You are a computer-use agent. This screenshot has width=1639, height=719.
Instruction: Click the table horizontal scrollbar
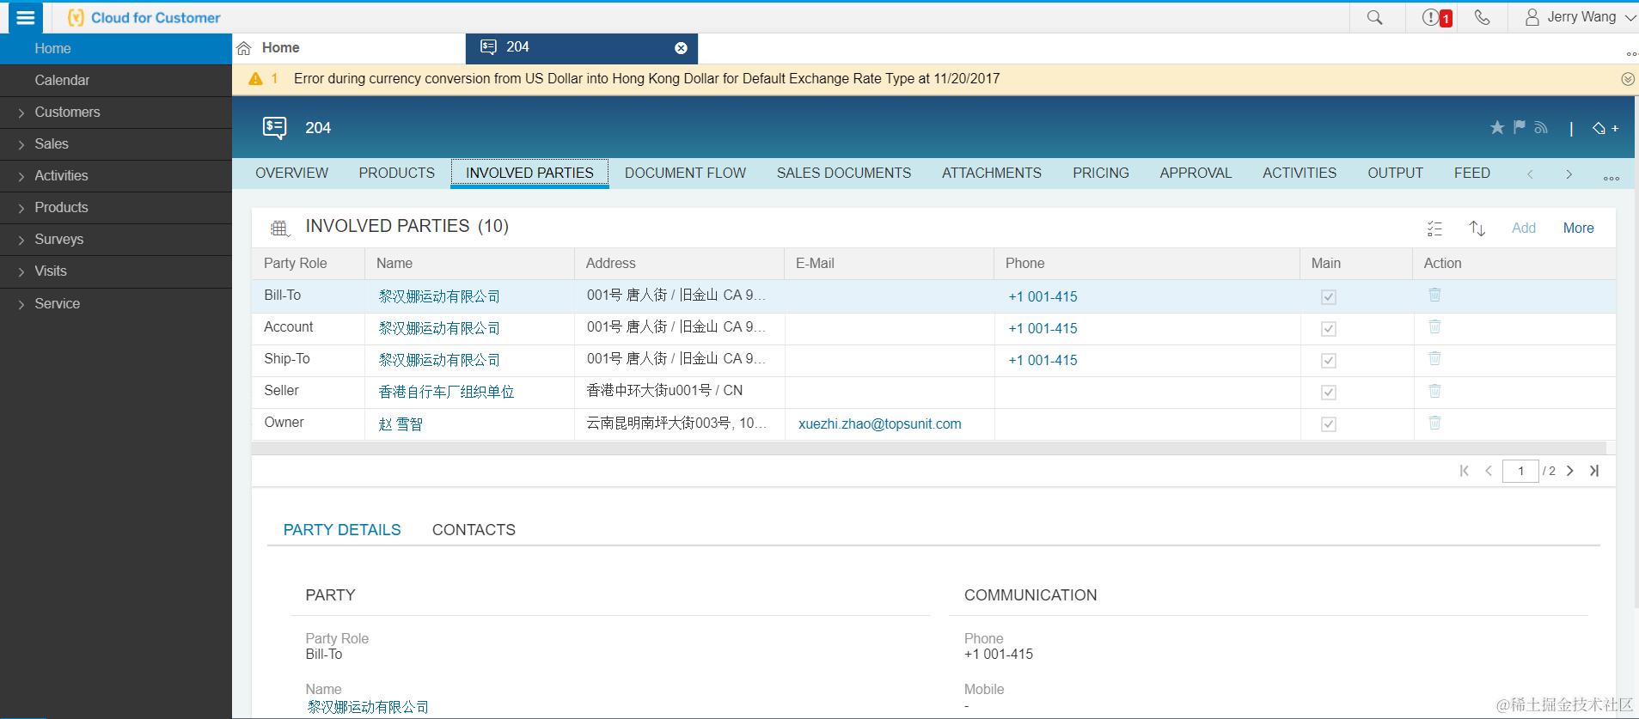(x=928, y=448)
